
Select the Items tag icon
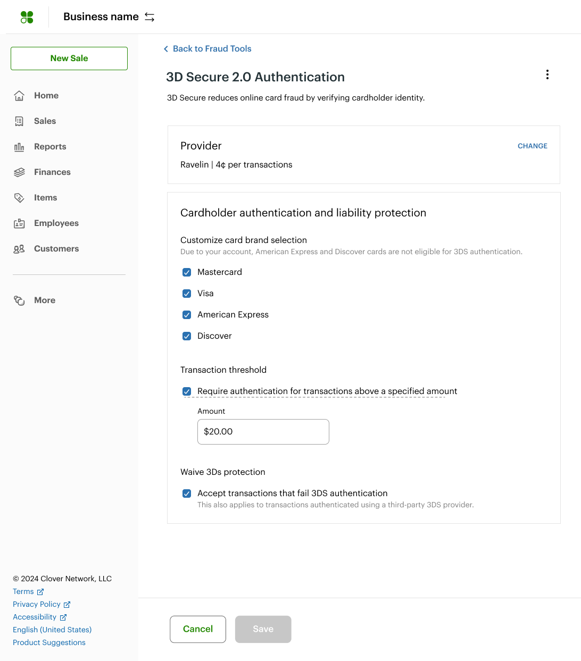point(19,197)
